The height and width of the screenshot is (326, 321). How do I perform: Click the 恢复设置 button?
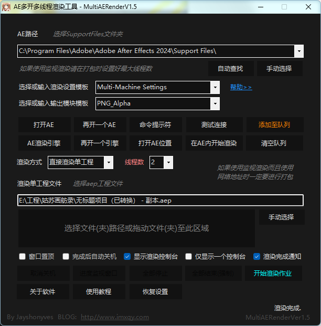pyautogui.click(x=156, y=292)
